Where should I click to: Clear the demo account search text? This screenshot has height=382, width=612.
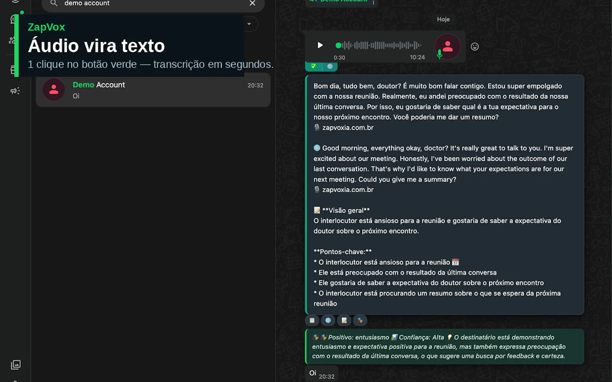252,3
